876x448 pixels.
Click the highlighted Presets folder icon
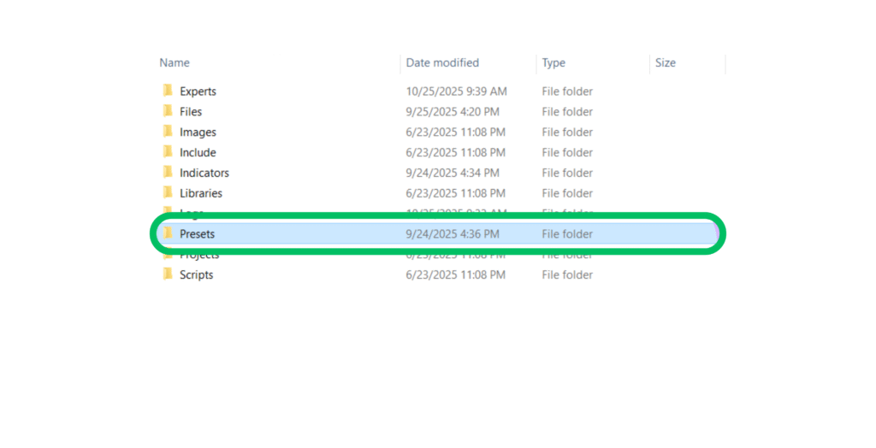point(168,233)
